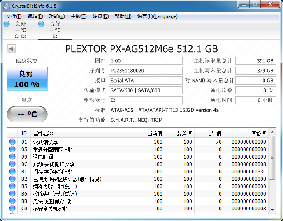Select the 启动-关闭循环次数 attribute row
The height and width of the screenshot is (221, 283).
(82, 164)
